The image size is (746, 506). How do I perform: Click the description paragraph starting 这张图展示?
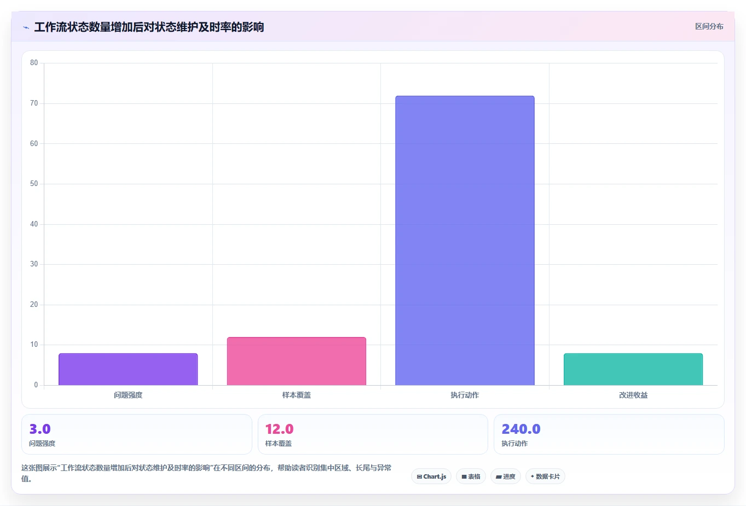(x=207, y=473)
